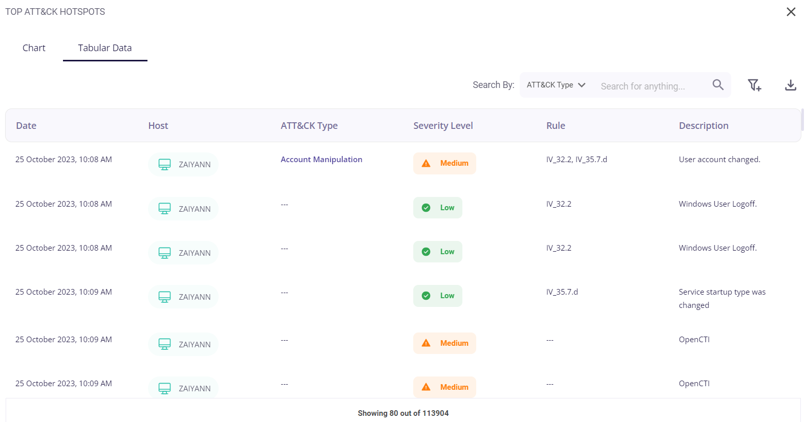807x422 pixels.
Task: Click the table vertical scrollbar
Action: (x=802, y=120)
